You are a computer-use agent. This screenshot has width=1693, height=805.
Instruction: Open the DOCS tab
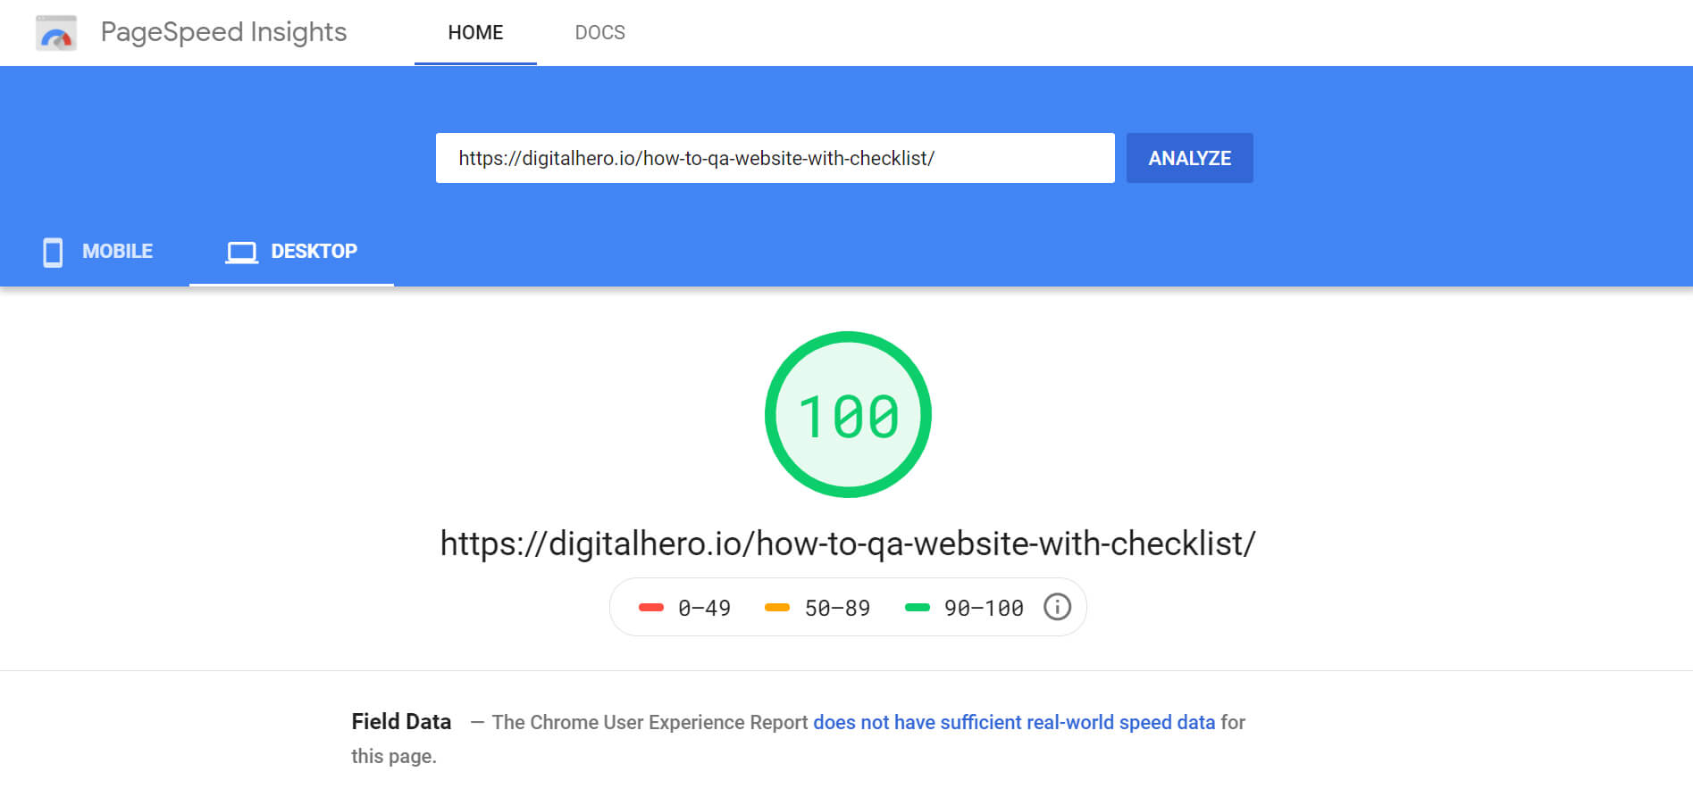(x=599, y=32)
